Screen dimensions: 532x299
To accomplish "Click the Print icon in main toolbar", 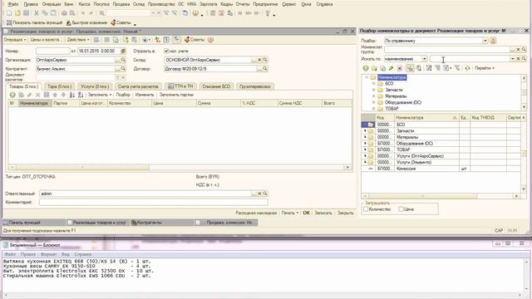I will point(64,13).
